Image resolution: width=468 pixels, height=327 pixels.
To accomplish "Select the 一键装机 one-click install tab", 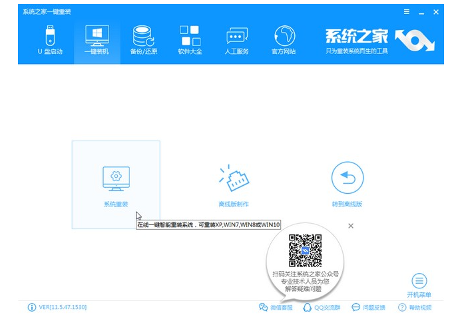I will coord(97,41).
